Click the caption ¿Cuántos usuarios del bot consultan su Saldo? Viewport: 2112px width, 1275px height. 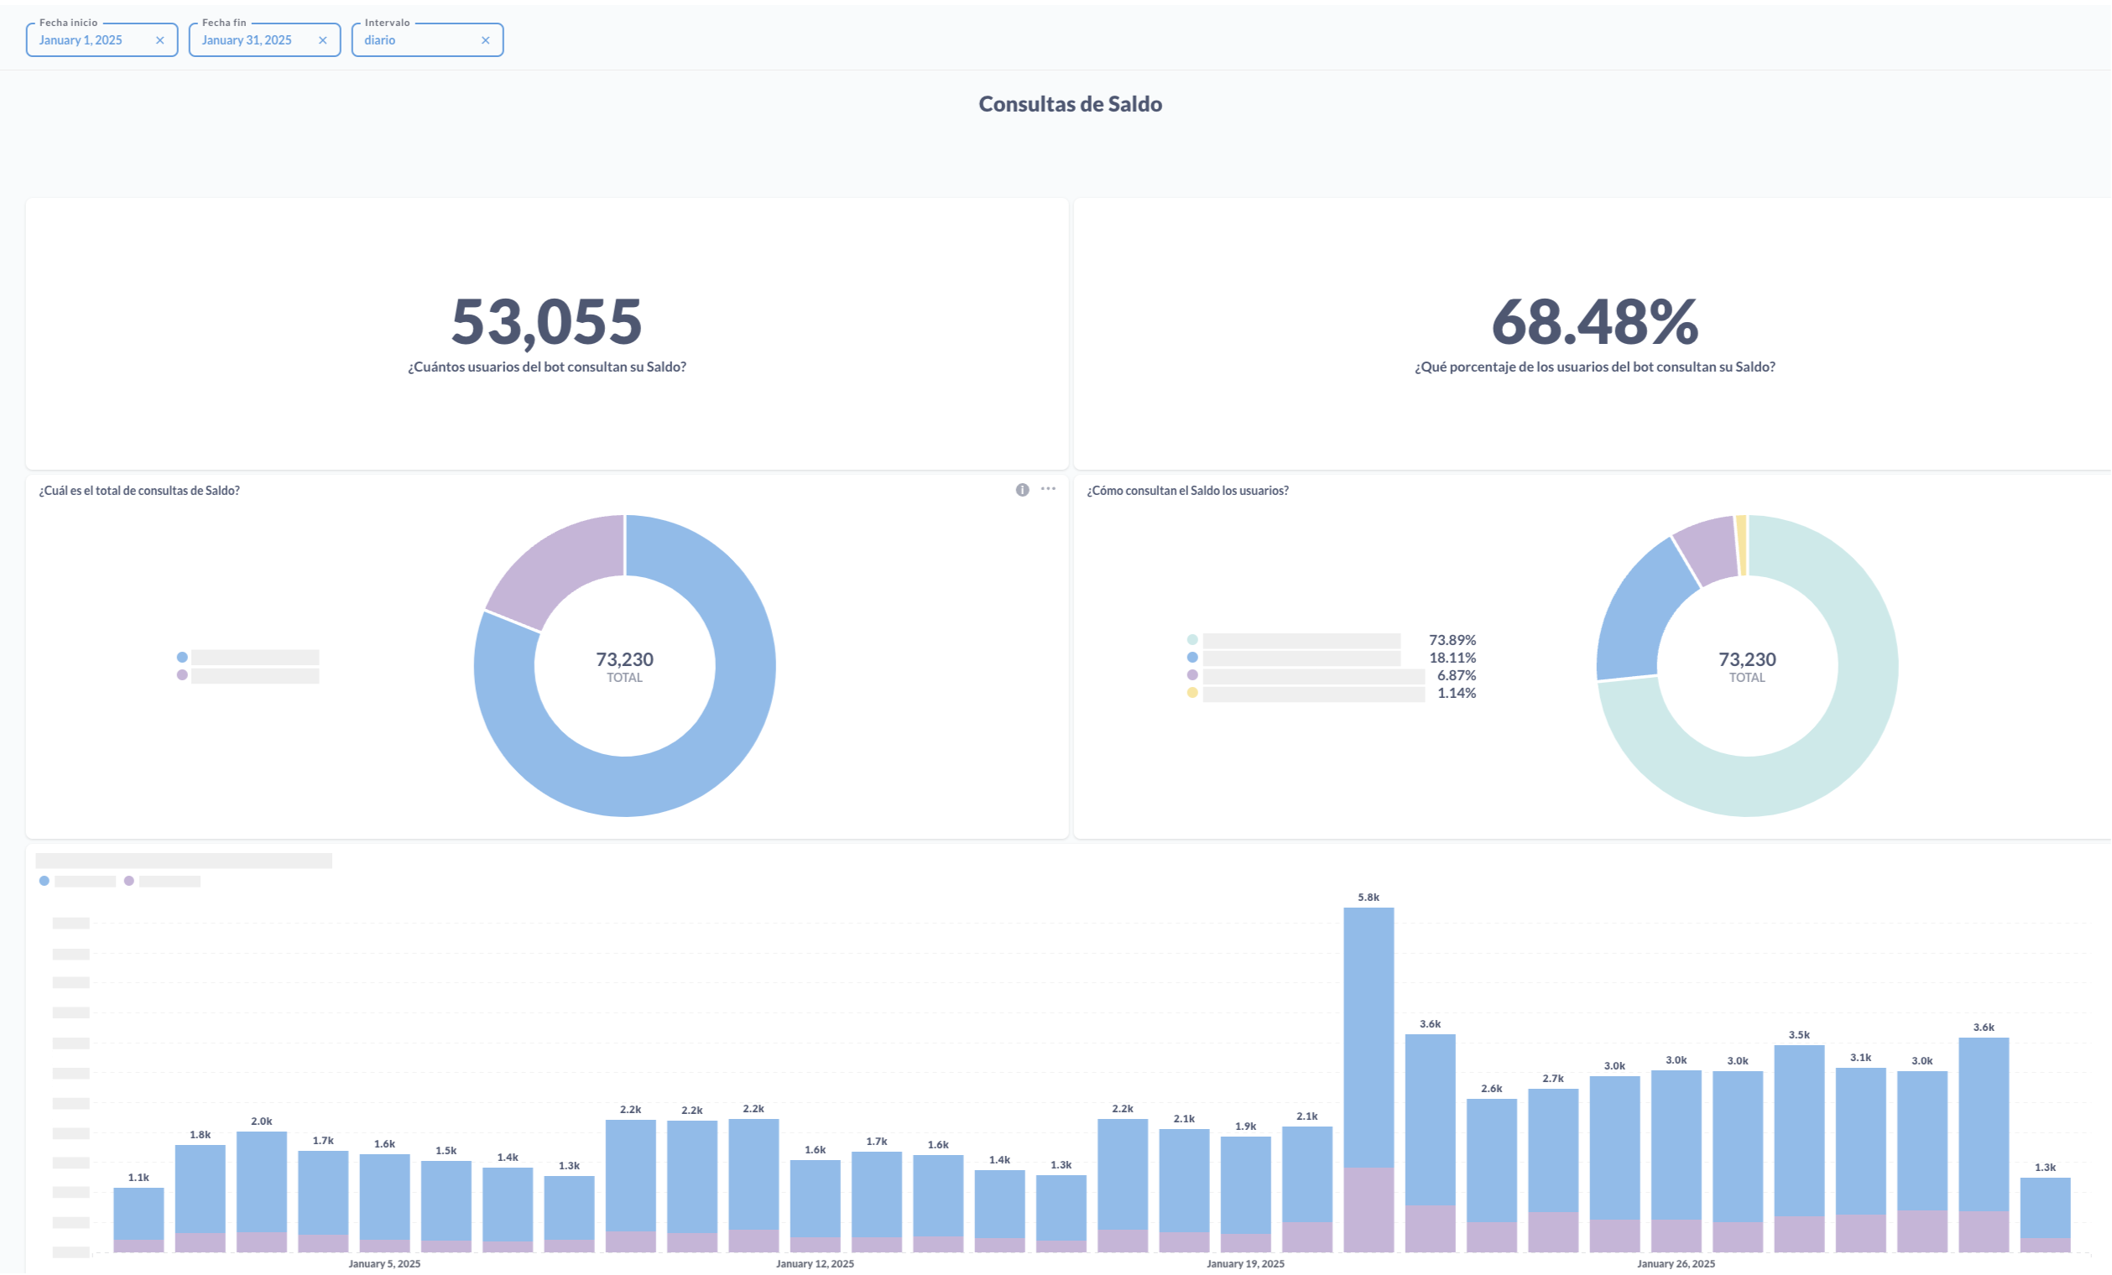[547, 367]
